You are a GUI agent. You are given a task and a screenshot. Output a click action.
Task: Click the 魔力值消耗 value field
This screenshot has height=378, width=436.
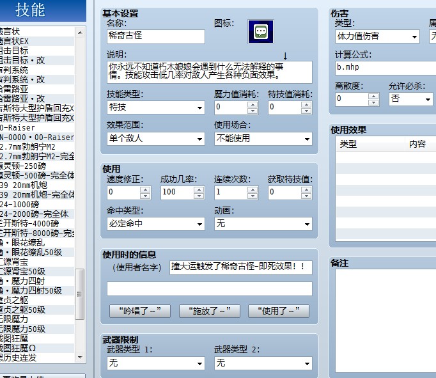(x=231, y=107)
